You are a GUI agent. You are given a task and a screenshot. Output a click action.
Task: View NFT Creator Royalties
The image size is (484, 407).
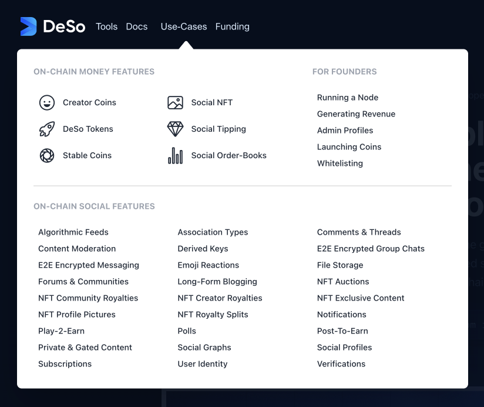[x=220, y=298]
